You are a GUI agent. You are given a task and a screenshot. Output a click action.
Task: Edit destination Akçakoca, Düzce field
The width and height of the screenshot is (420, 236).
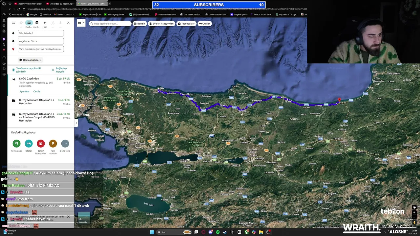41,41
